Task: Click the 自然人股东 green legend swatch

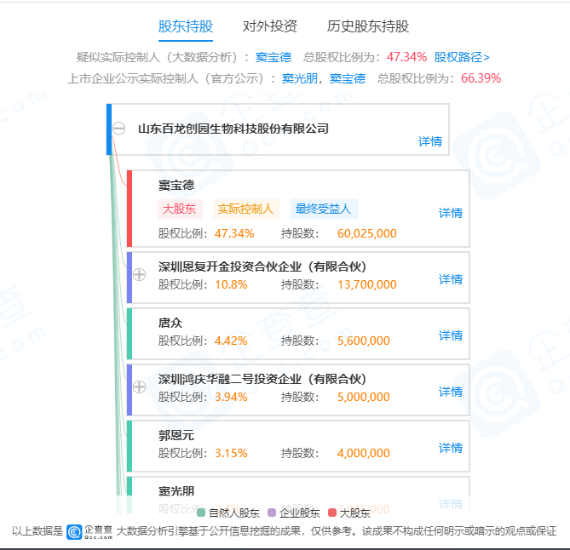Action: point(201,513)
